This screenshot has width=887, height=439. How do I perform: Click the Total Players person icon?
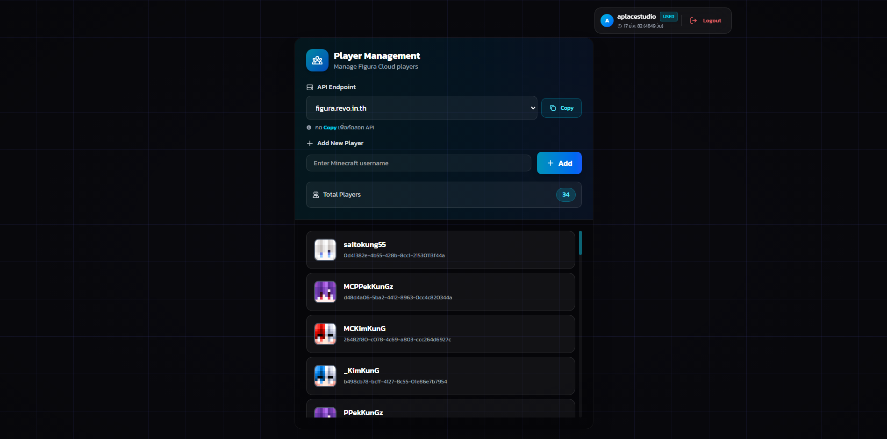point(316,195)
